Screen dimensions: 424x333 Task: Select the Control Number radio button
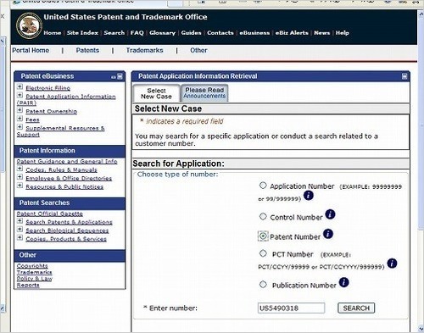click(263, 217)
